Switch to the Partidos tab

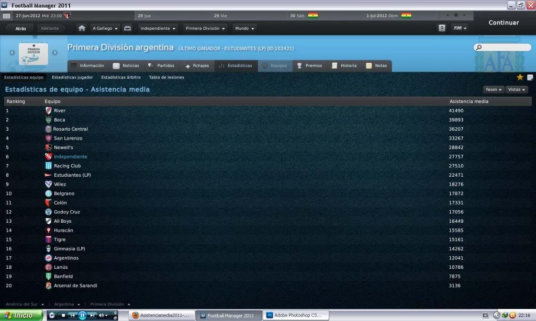(x=161, y=65)
